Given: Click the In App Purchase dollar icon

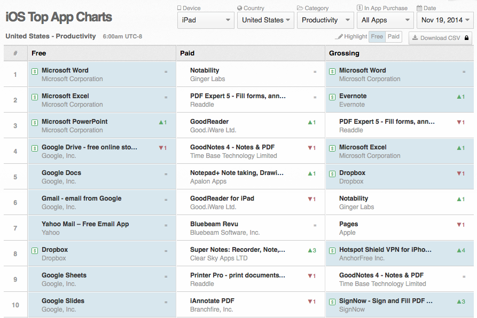Looking at the screenshot, I should click(359, 8).
